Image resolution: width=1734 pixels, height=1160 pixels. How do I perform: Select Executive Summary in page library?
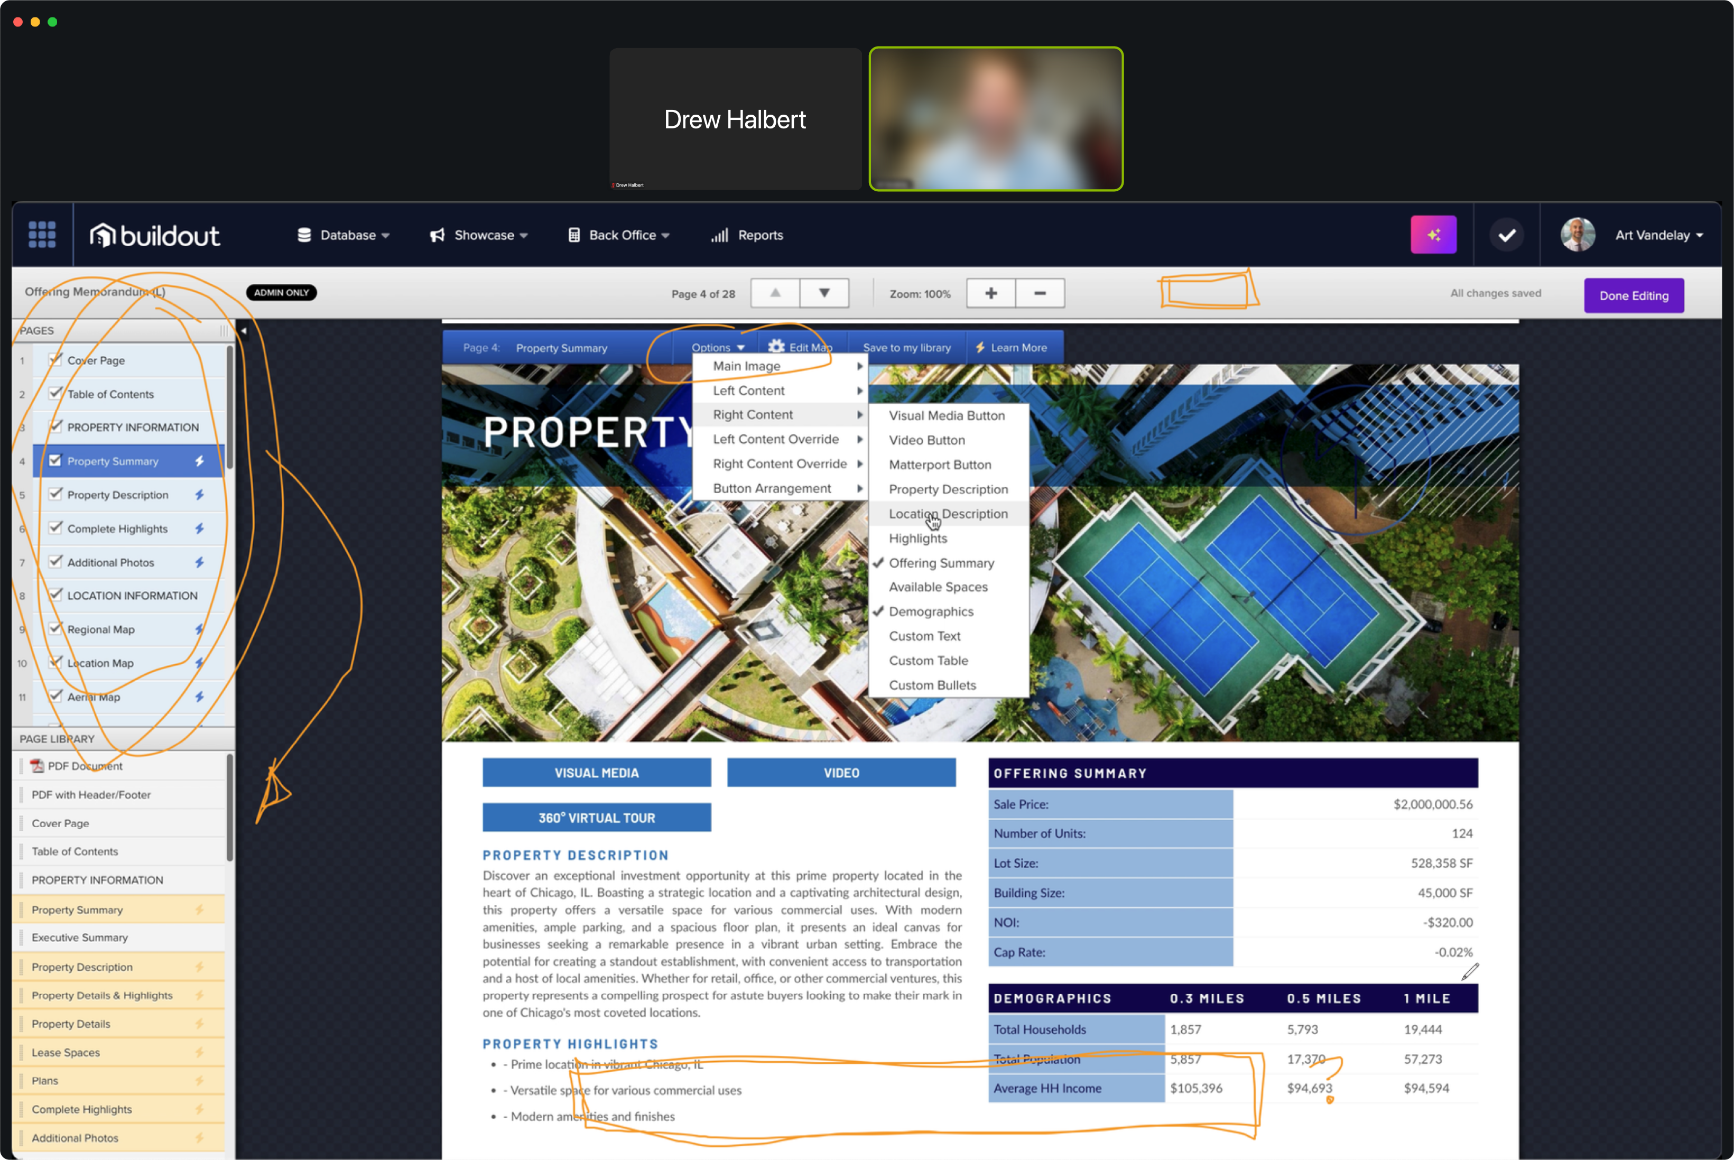[118, 938]
